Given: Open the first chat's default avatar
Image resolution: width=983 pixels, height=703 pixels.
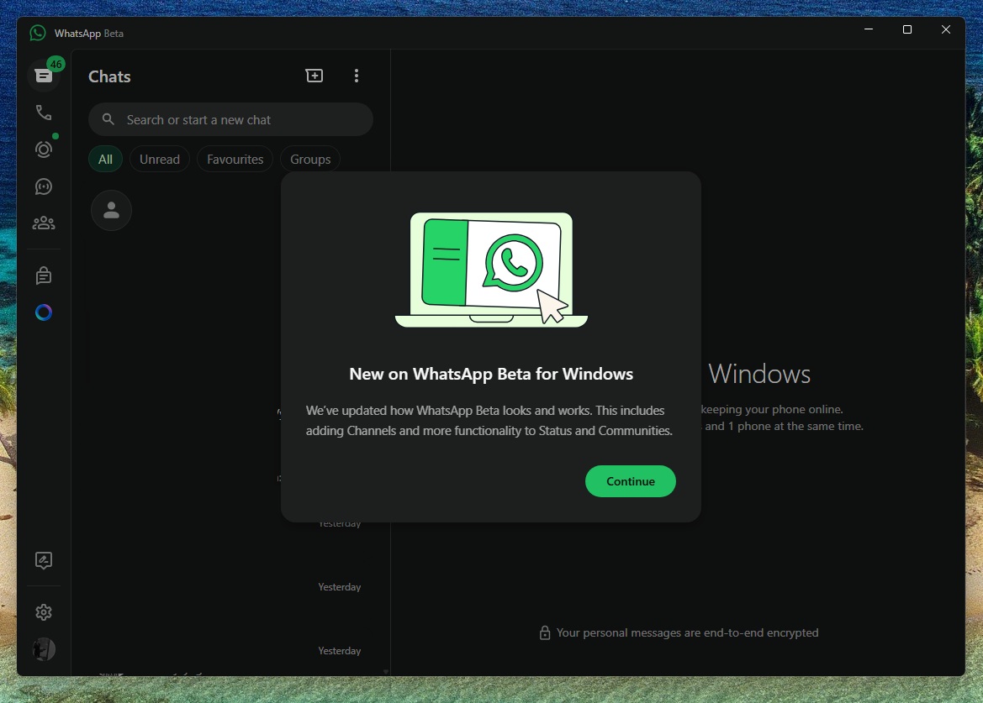Looking at the screenshot, I should coord(112,210).
